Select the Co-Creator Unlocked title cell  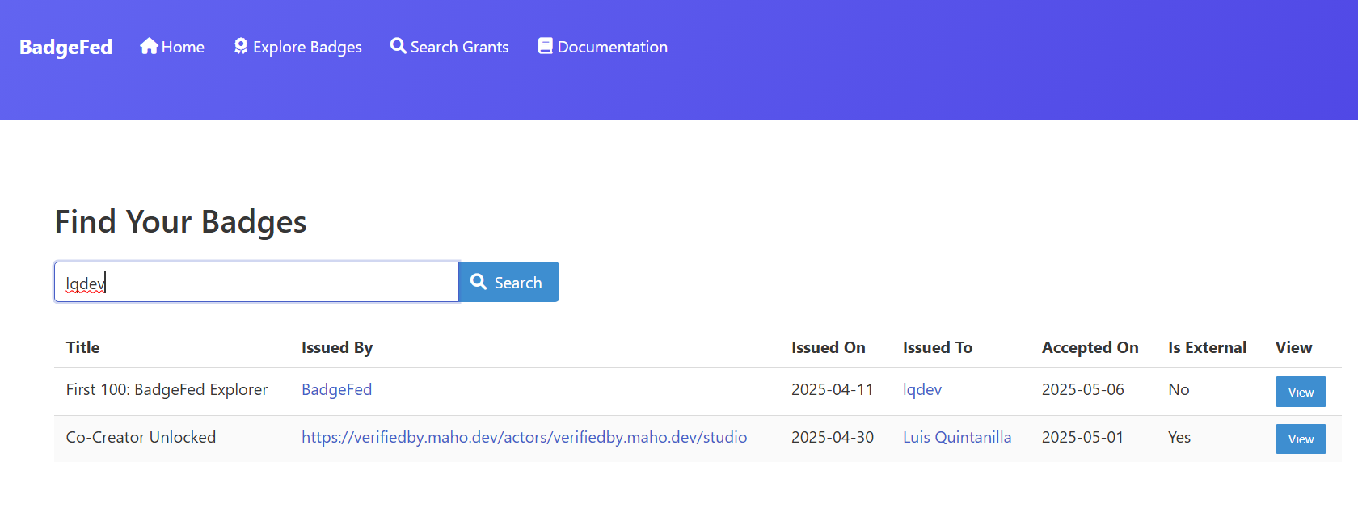point(141,437)
